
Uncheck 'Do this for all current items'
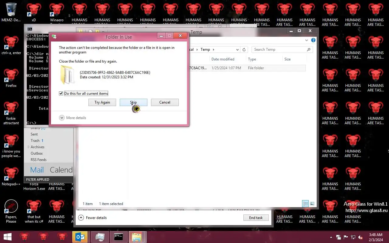point(61,94)
